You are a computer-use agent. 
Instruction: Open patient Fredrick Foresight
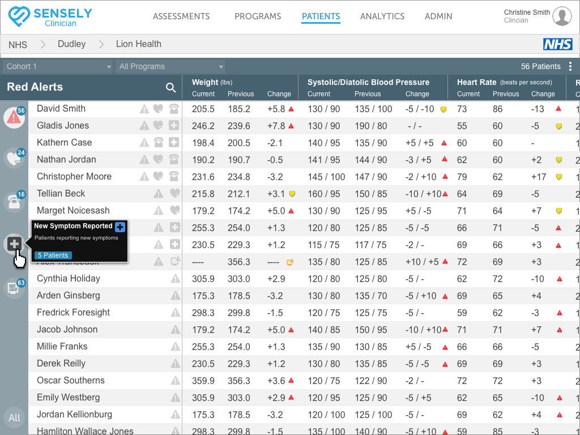73,313
